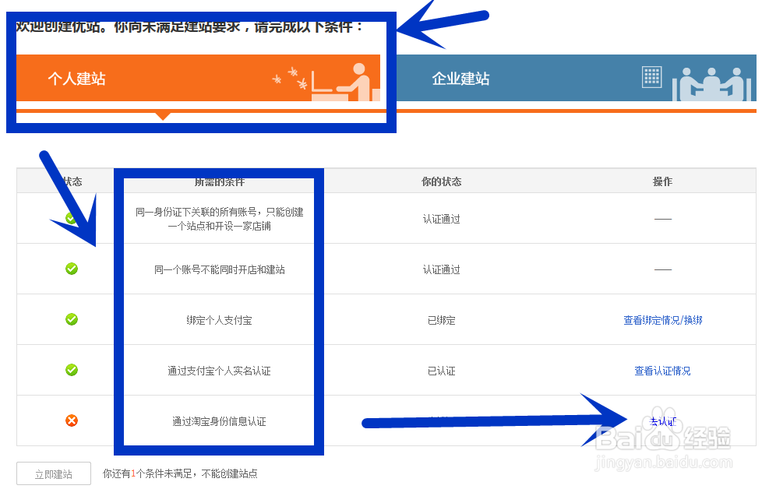Click the person at desk icon in 个人建站 tab
The width and height of the screenshot is (776, 489).
click(x=345, y=82)
